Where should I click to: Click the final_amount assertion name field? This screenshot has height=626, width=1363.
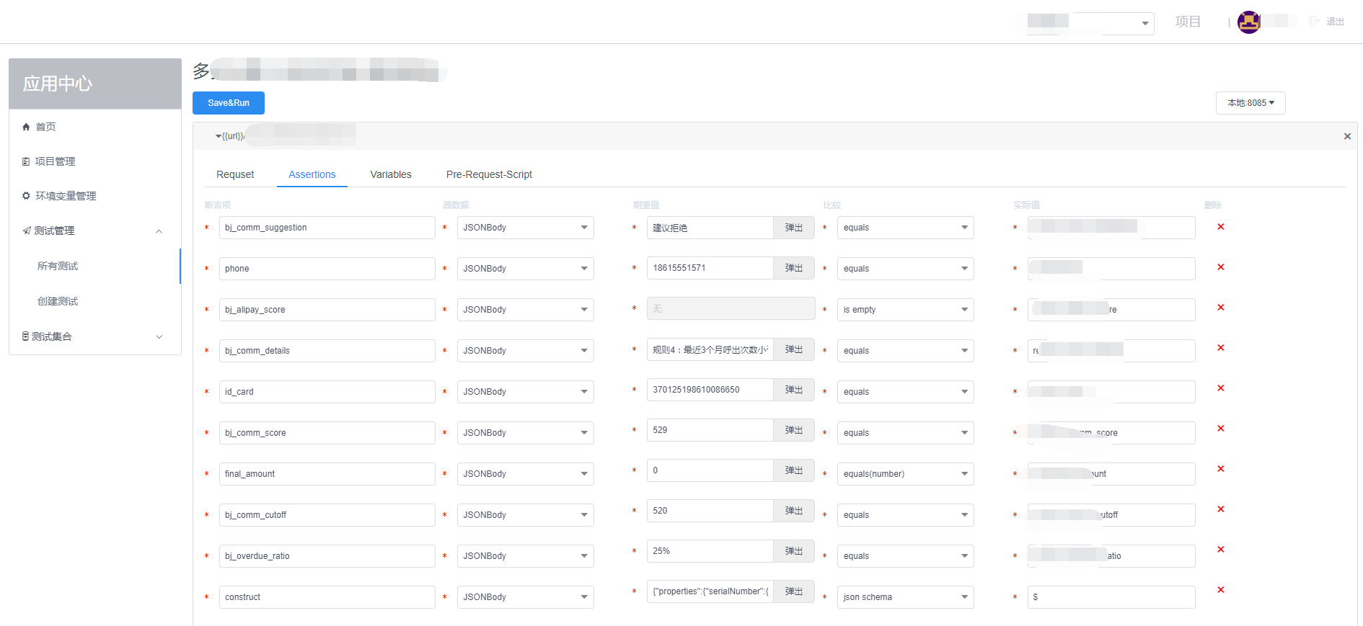[x=327, y=474]
